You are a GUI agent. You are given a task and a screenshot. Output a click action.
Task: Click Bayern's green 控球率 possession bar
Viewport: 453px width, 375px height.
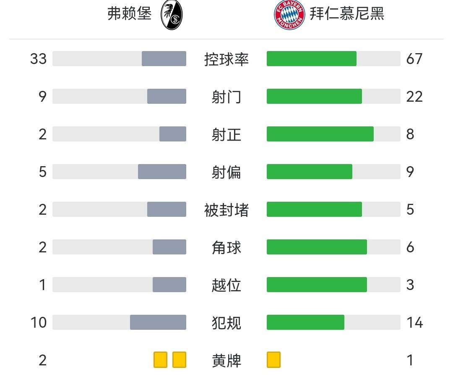point(311,59)
